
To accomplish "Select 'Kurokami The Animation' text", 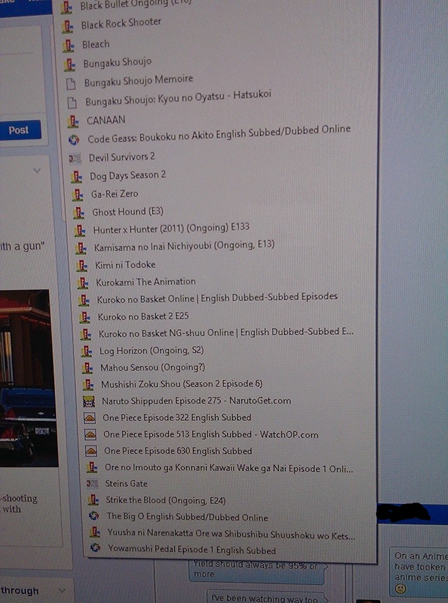I will click(146, 282).
